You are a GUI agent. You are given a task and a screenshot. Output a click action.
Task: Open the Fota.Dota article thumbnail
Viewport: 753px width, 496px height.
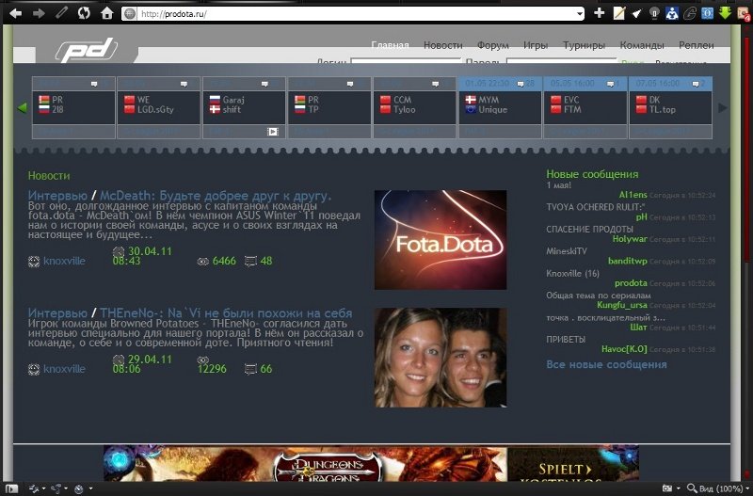click(440, 239)
